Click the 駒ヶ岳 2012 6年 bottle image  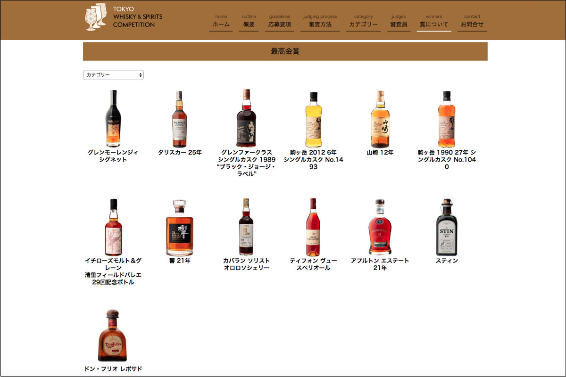click(313, 119)
